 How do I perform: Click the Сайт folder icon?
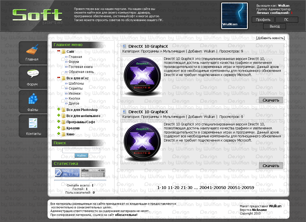tap(63, 52)
